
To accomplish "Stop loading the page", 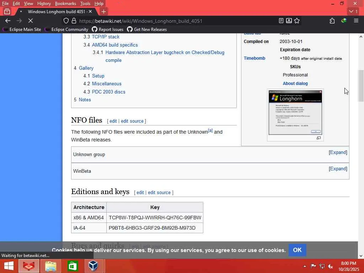I will click(x=31, y=21).
